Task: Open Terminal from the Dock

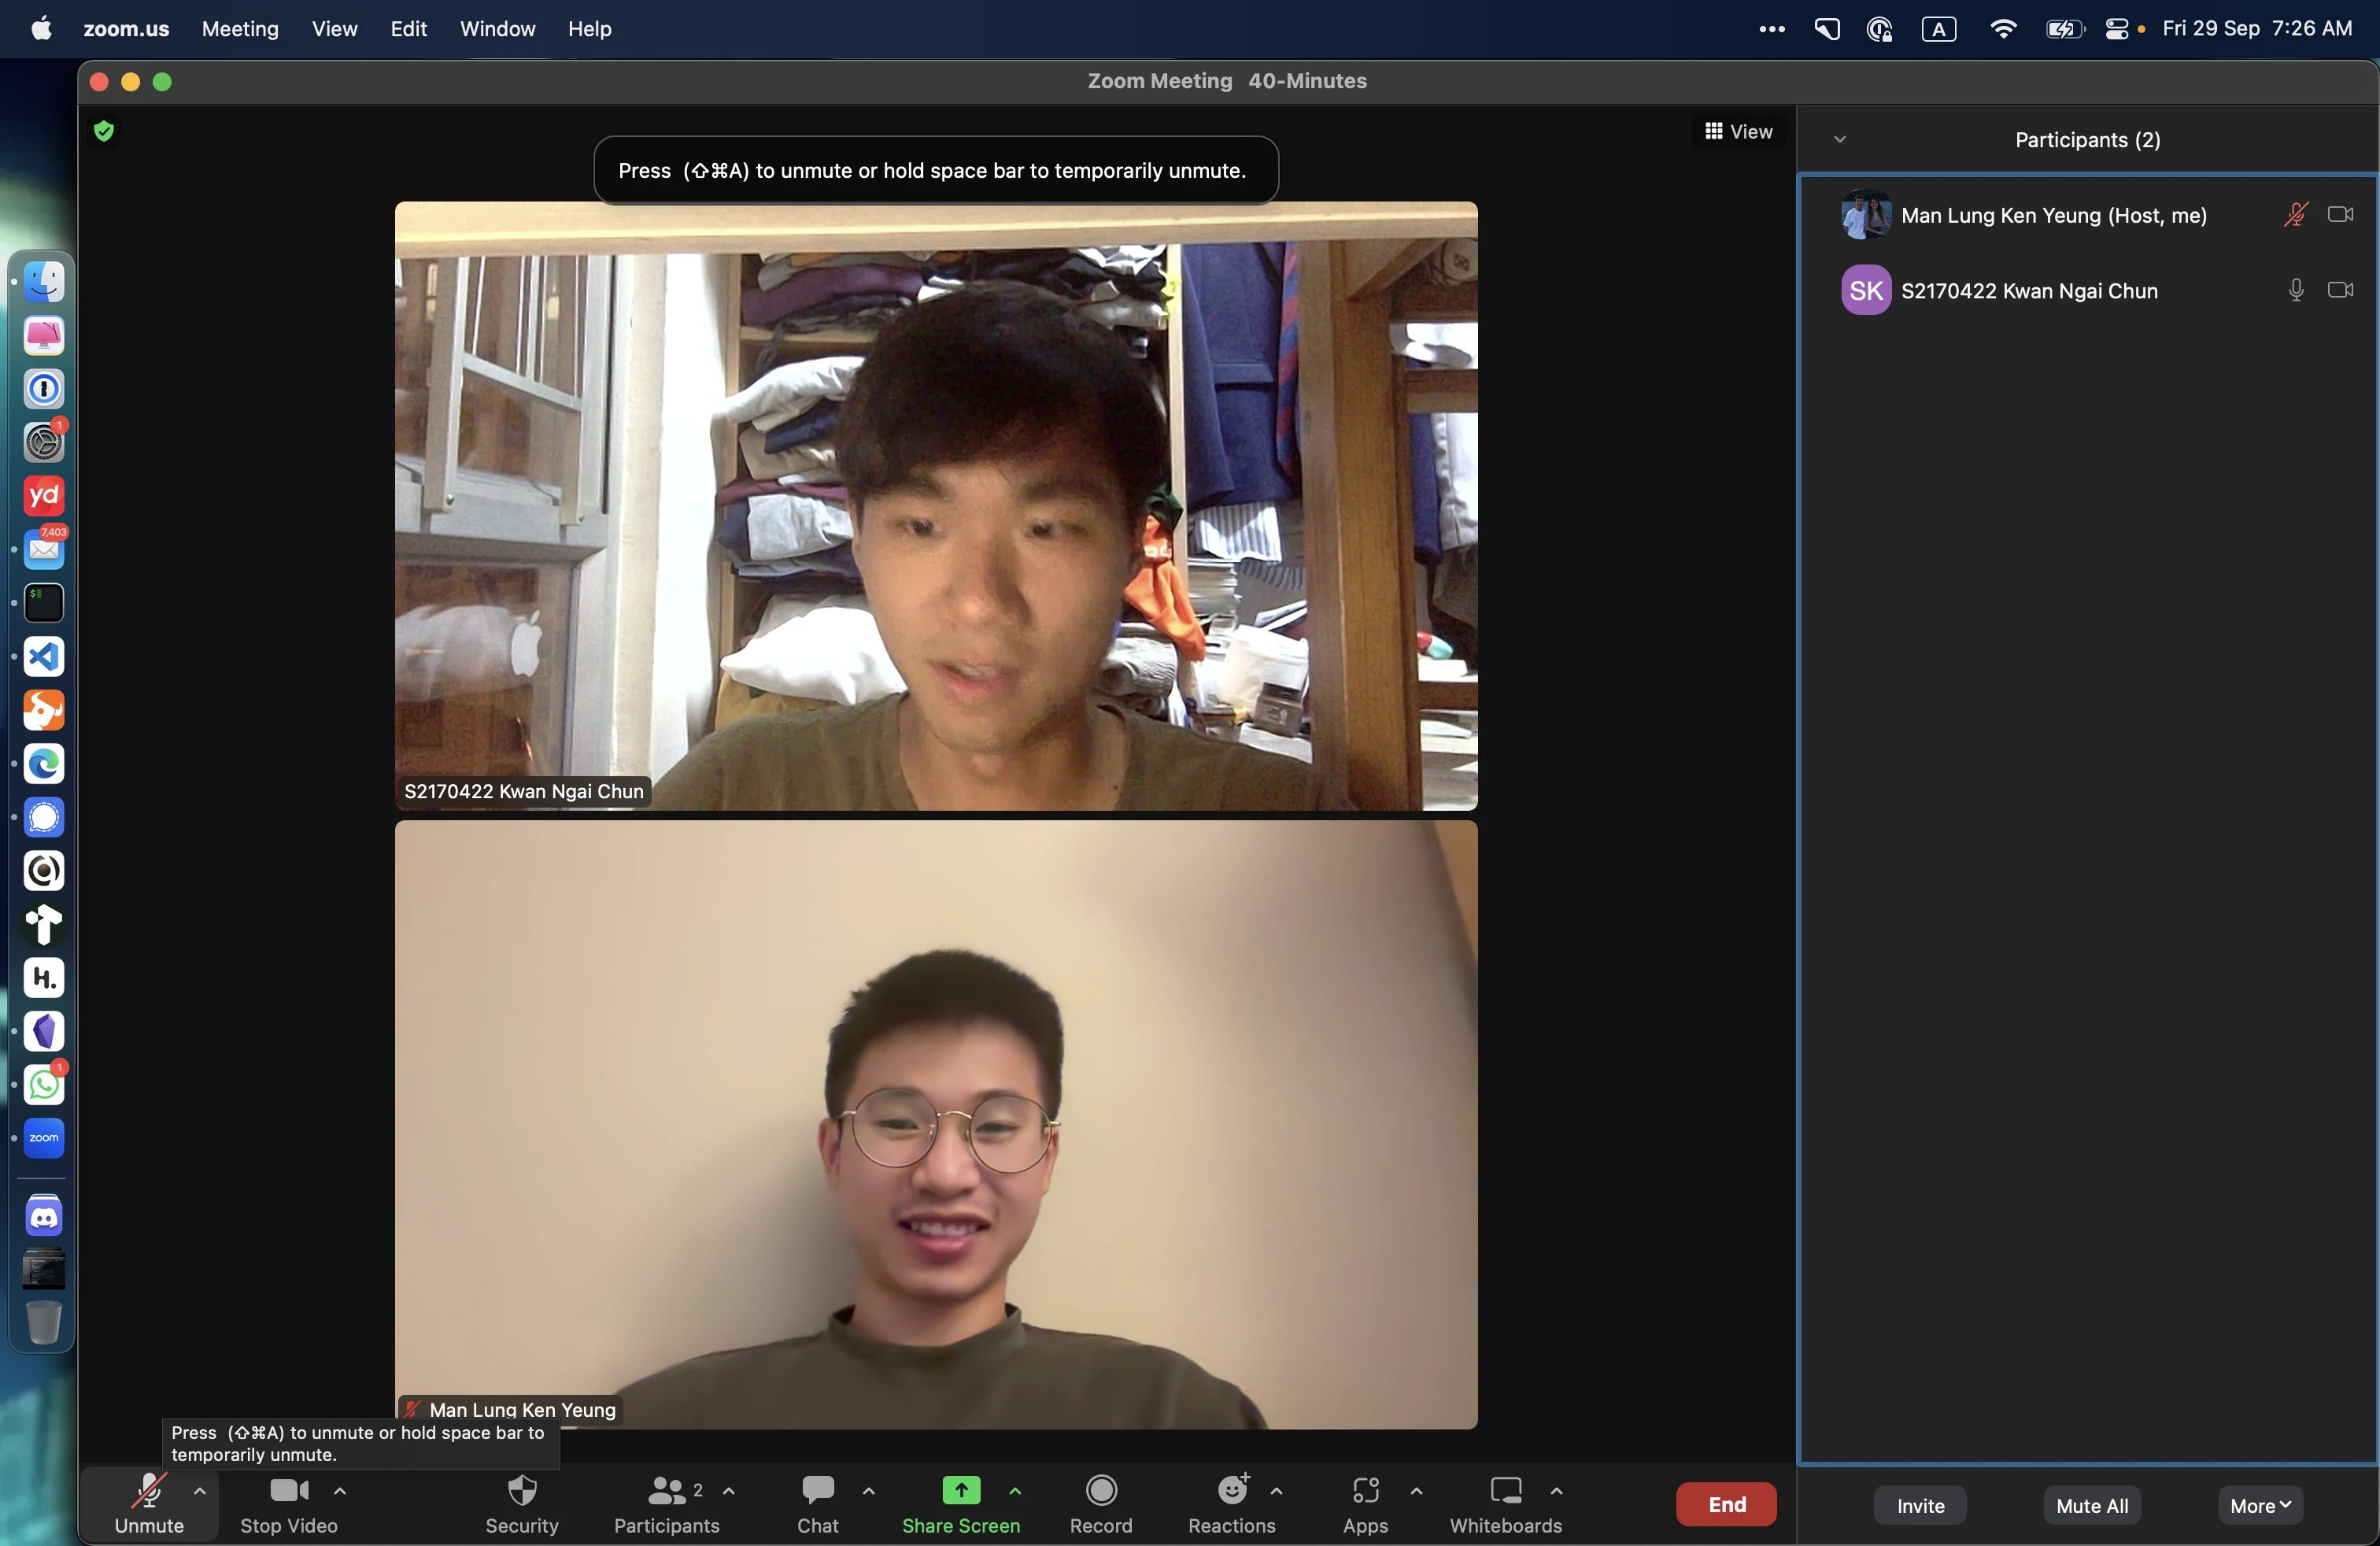Action: point(44,603)
